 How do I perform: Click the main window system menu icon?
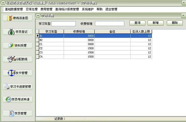pos(3,3)
